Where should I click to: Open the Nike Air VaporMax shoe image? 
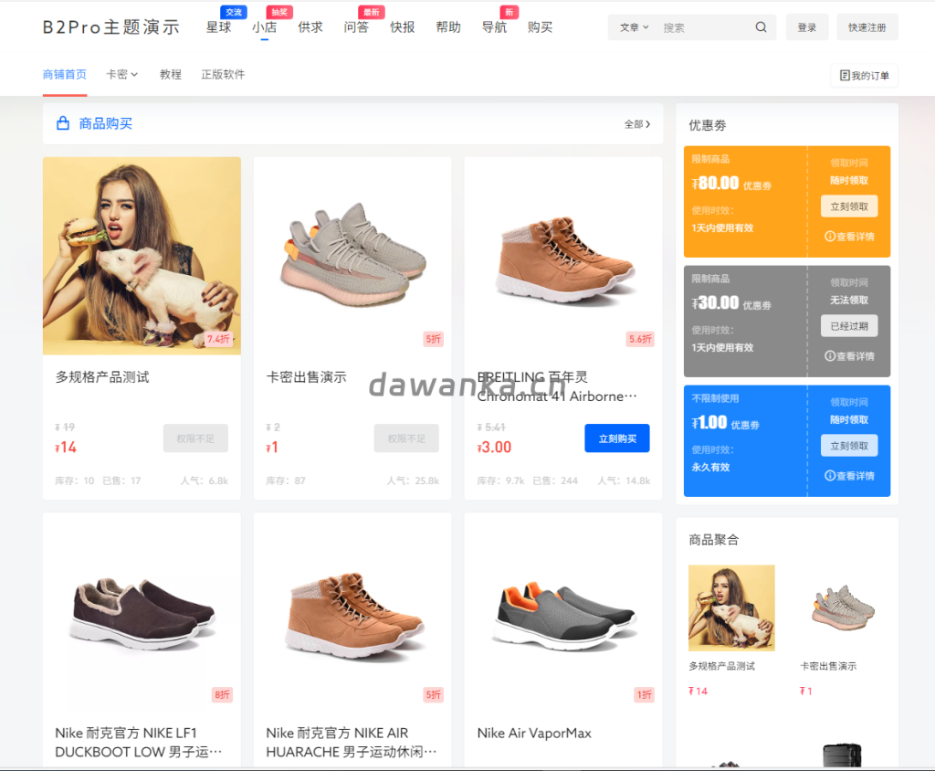(563, 612)
